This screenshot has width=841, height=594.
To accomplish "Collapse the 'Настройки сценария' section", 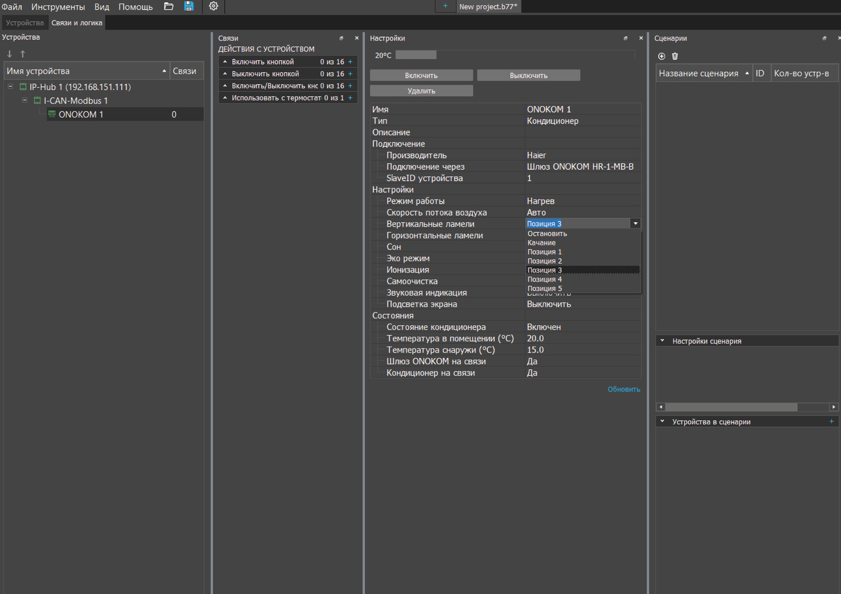I will point(662,341).
